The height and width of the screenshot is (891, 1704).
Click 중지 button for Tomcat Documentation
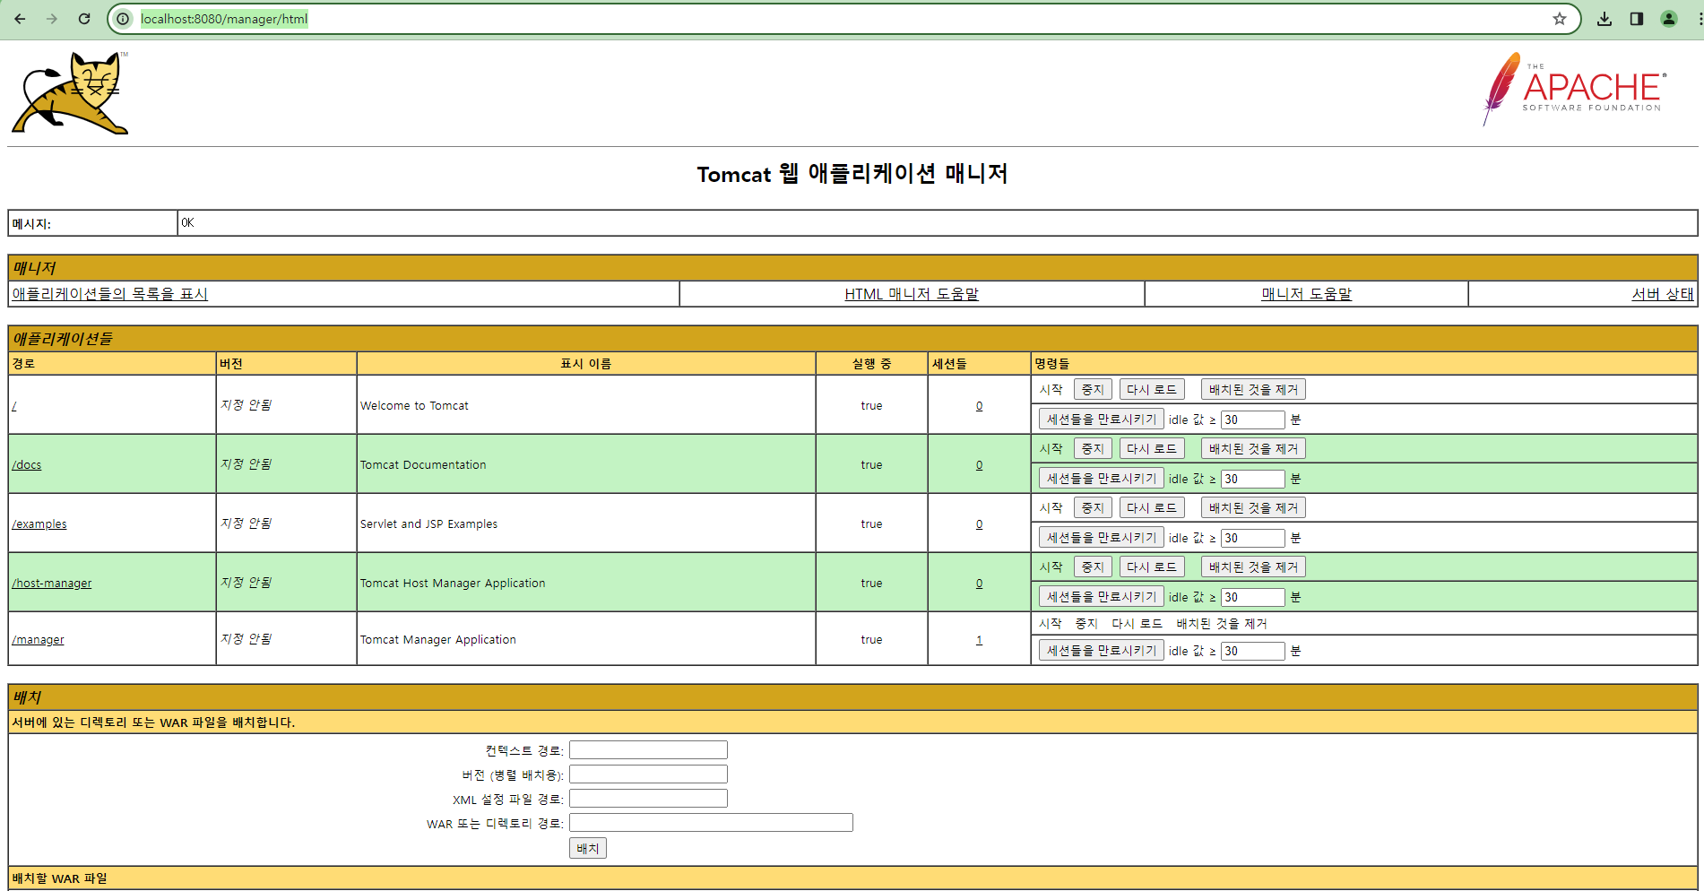pos(1093,449)
